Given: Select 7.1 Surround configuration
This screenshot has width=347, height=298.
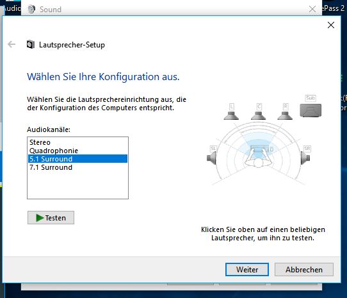Looking at the screenshot, I should point(77,167).
